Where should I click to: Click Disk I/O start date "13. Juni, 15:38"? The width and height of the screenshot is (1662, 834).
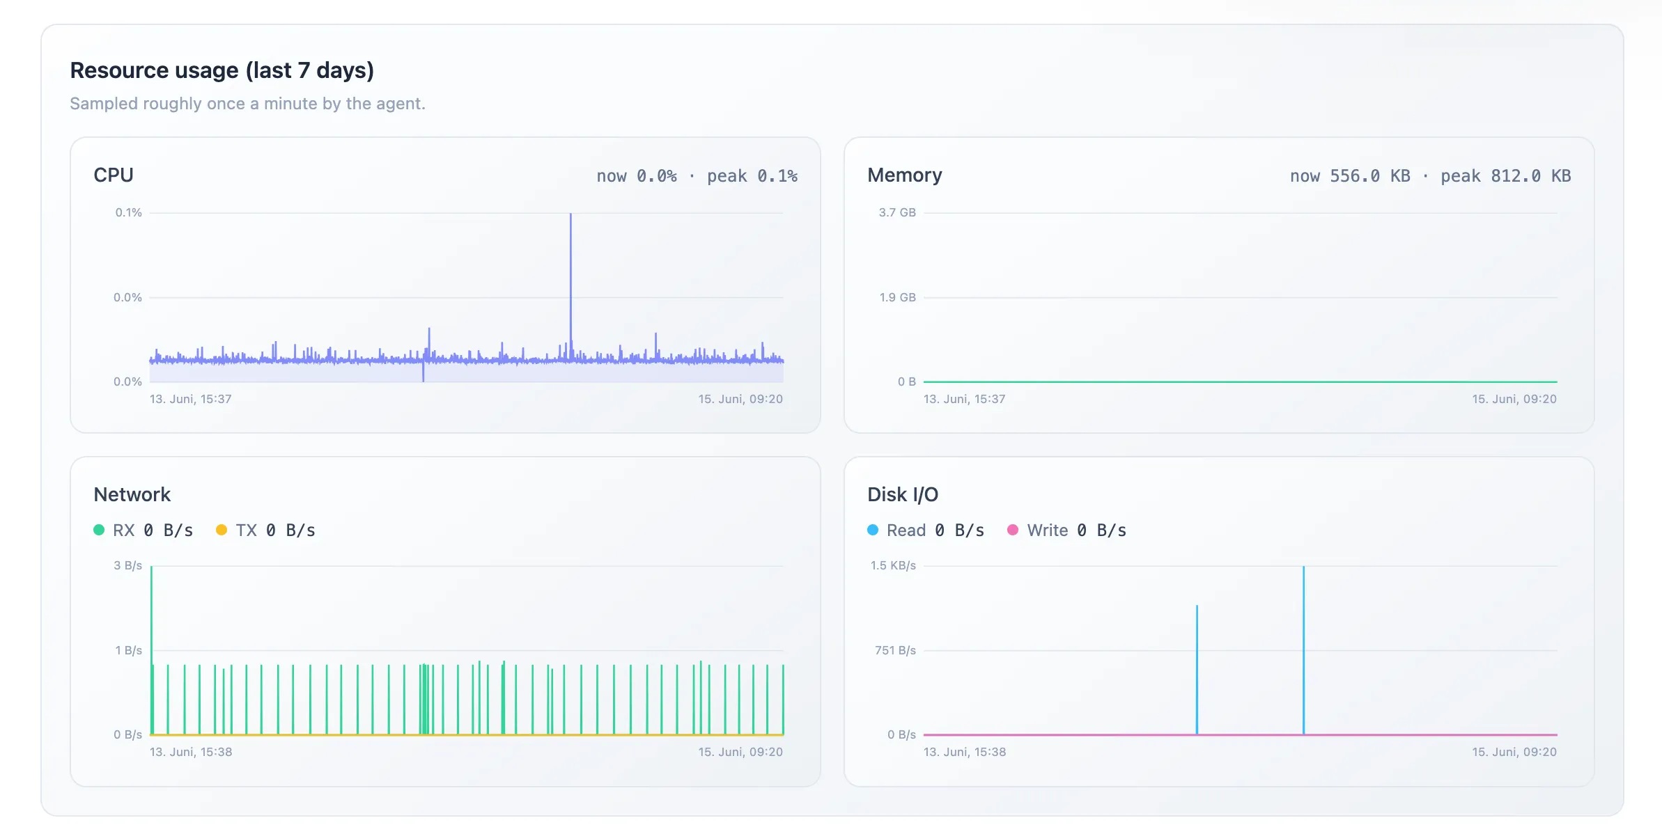[x=965, y=752]
